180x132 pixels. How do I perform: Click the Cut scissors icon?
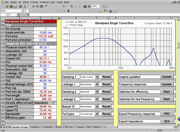(x=33, y=6)
